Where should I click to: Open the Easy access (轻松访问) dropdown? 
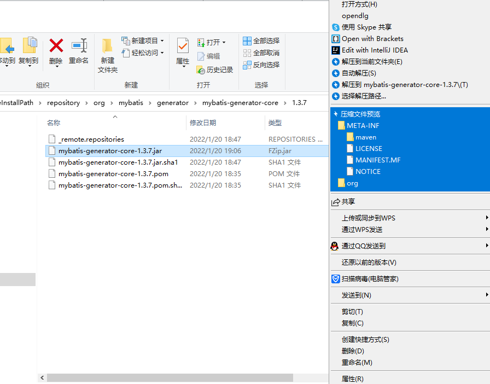(143, 53)
